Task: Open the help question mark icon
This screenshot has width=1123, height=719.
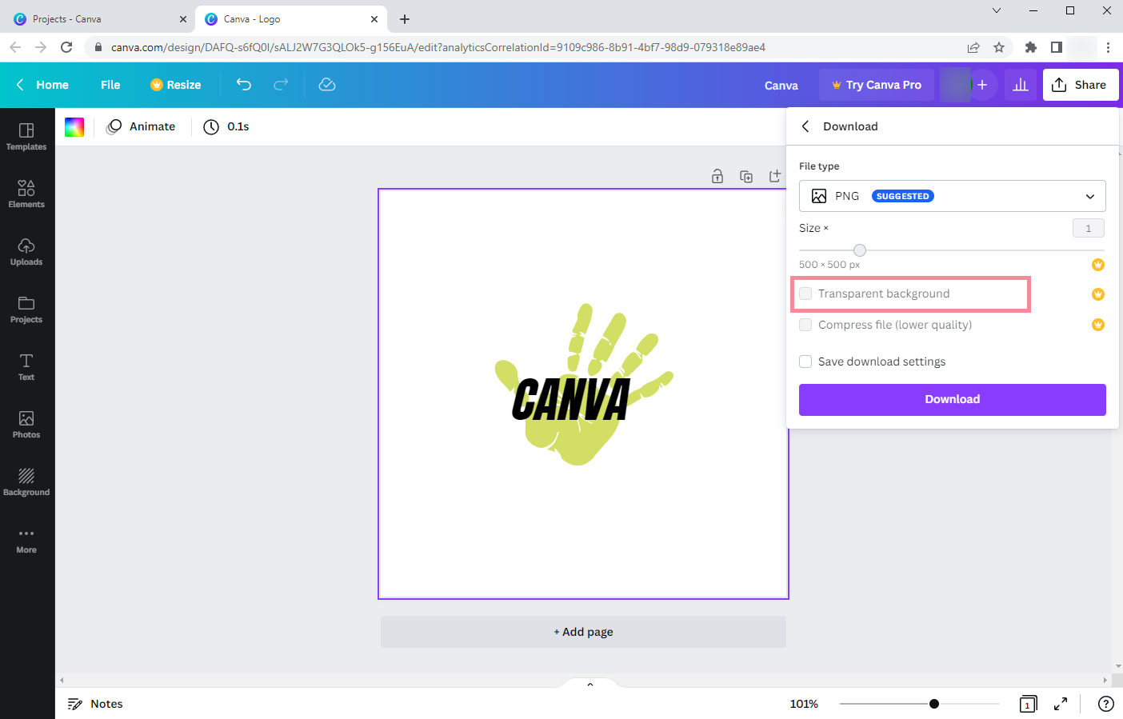Action: point(1105,704)
